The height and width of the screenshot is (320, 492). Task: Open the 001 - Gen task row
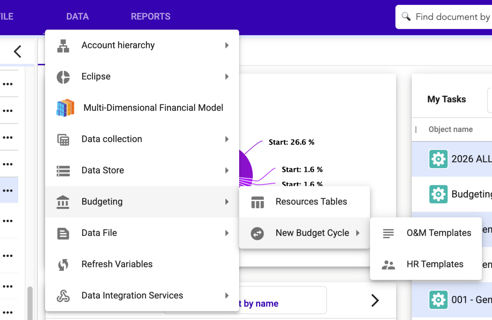pyautogui.click(x=452, y=300)
